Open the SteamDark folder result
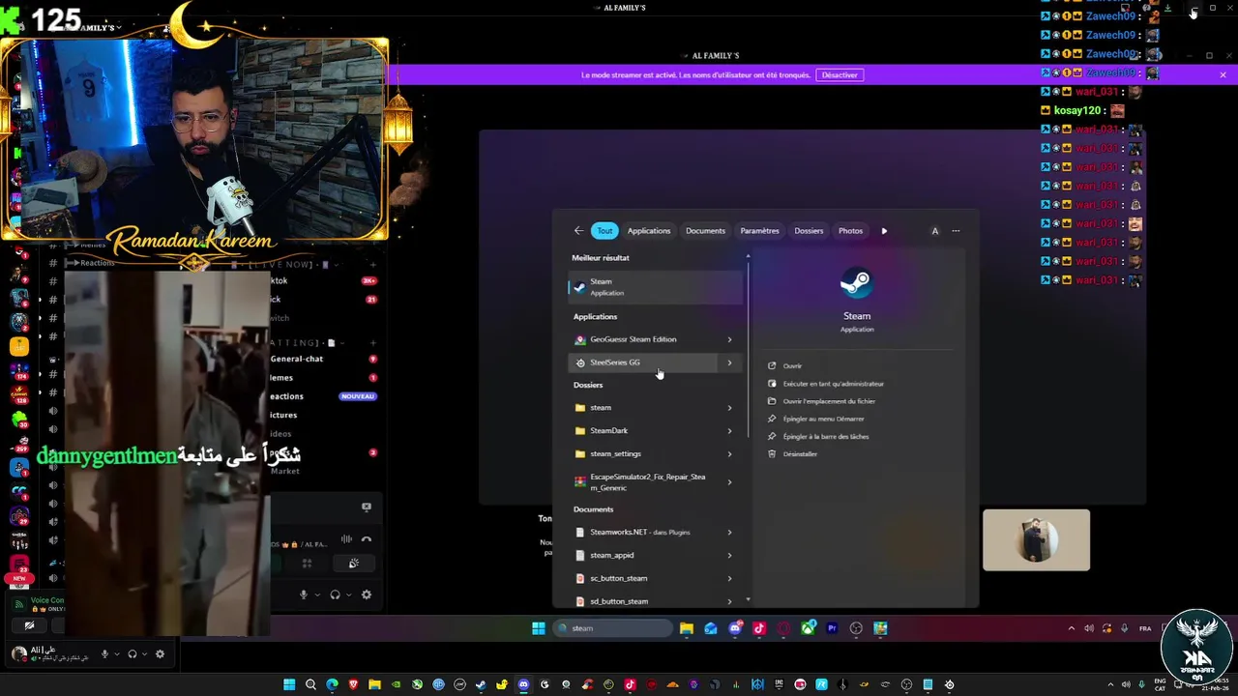 [643, 431]
